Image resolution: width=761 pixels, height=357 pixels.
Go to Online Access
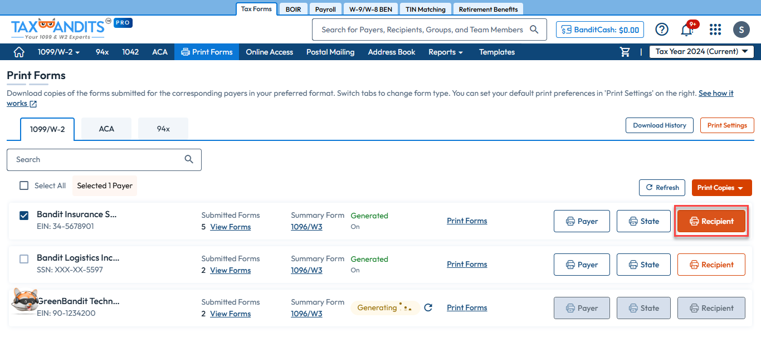[x=270, y=52]
